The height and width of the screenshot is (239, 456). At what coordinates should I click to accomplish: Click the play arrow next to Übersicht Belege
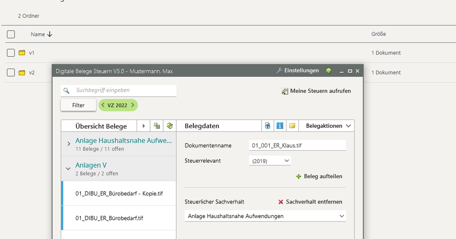pos(144,126)
